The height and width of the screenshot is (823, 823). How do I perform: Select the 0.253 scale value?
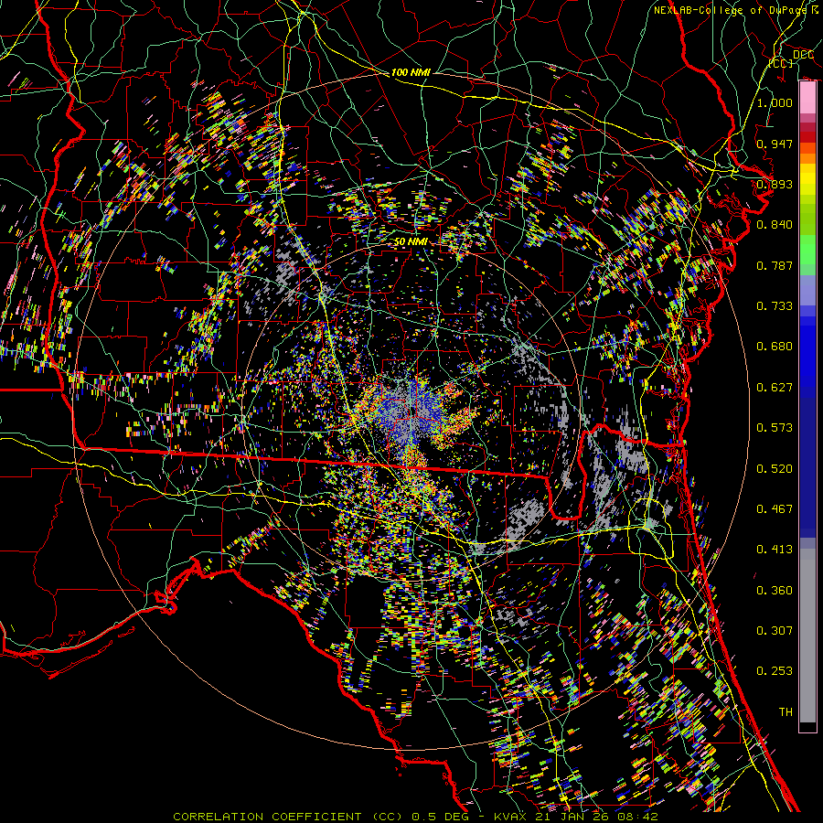(x=775, y=671)
